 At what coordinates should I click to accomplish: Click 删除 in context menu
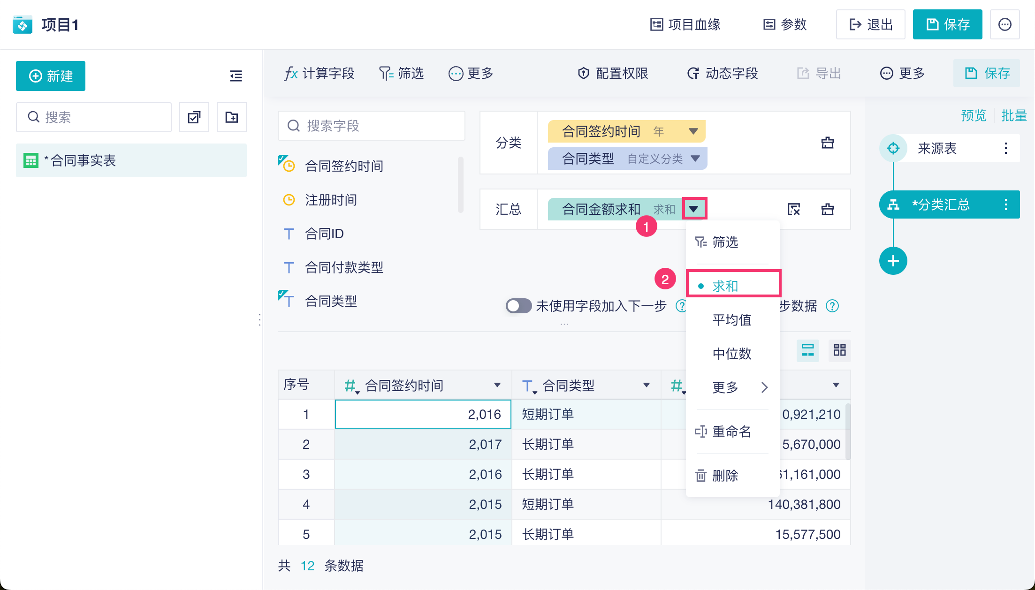pyautogui.click(x=725, y=476)
